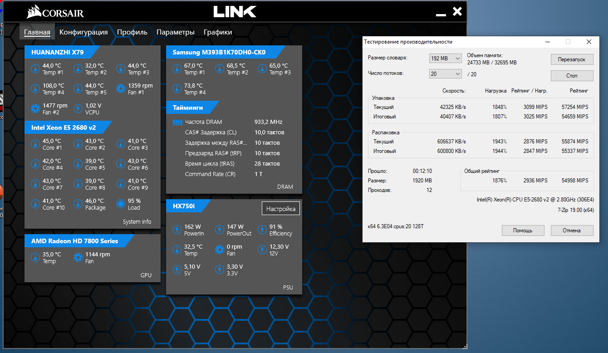608x353 pixels.
Task: Click the Radeon GPU Fan 1144 rpm icon
Action: (78, 257)
